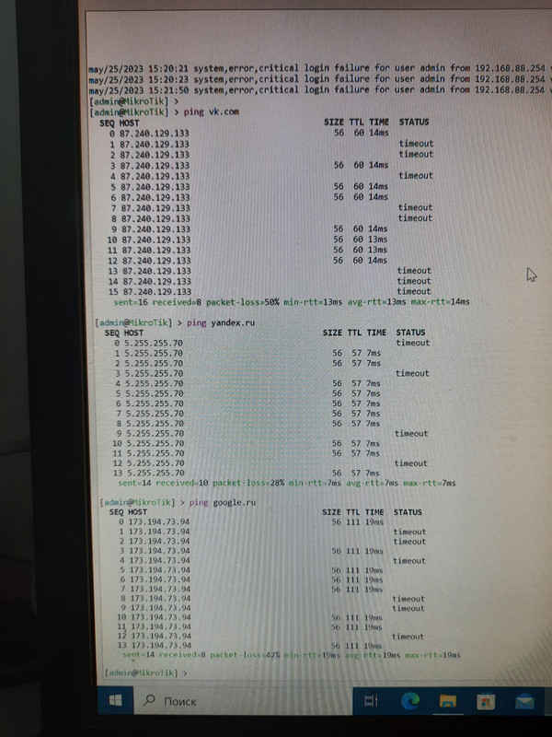Click the 'ping vk.com' command text
Image resolution: width=552 pixels, height=737 pixels.
[x=212, y=111]
